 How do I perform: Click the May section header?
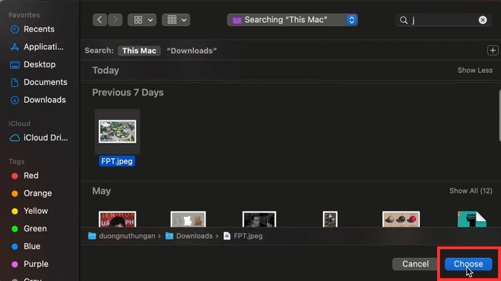point(102,191)
